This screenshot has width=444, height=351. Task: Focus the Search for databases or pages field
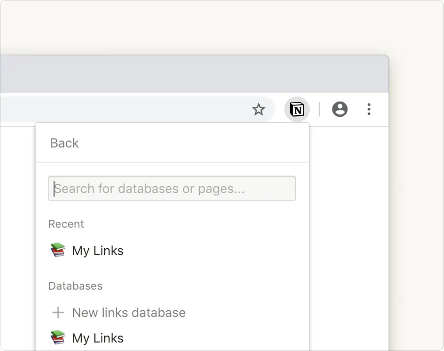[x=172, y=188]
